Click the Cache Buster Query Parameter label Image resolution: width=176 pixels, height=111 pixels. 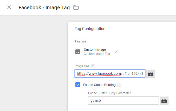click(109, 93)
